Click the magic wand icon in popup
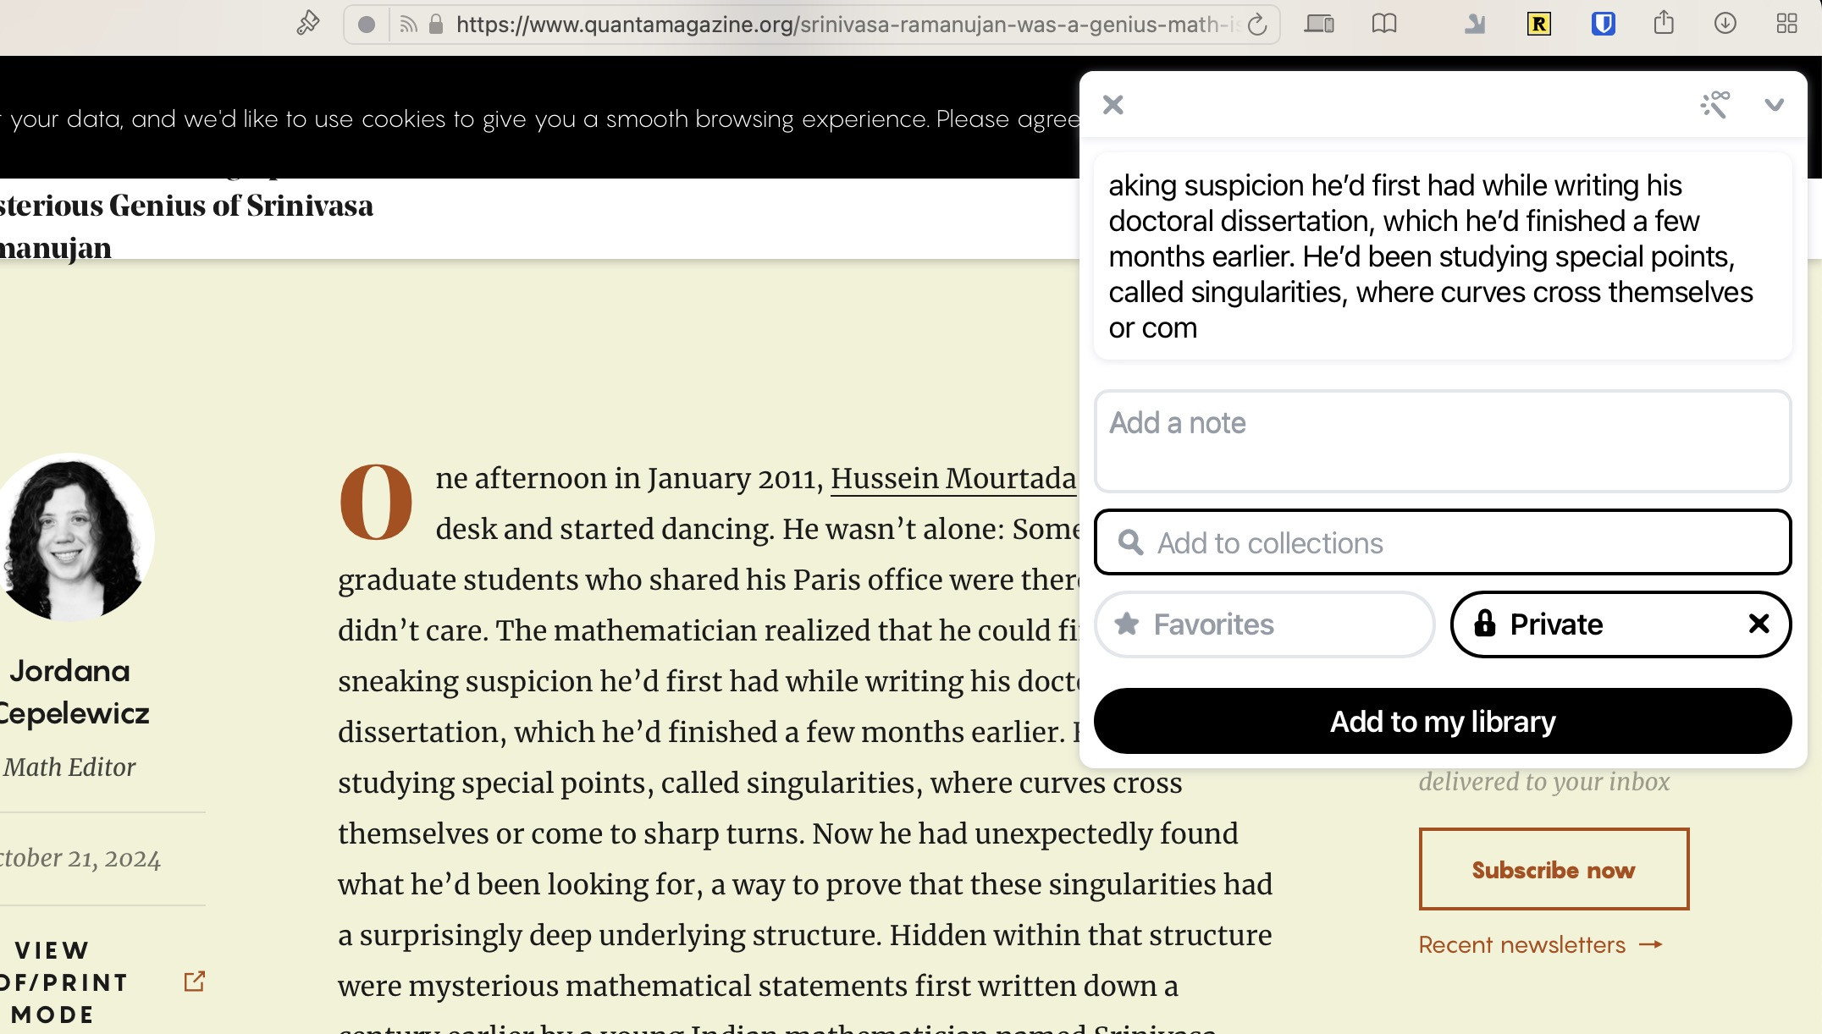Screen dimensions: 1822x1034 click(1714, 105)
